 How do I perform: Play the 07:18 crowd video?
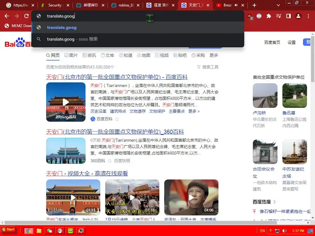click(x=132, y=197)
